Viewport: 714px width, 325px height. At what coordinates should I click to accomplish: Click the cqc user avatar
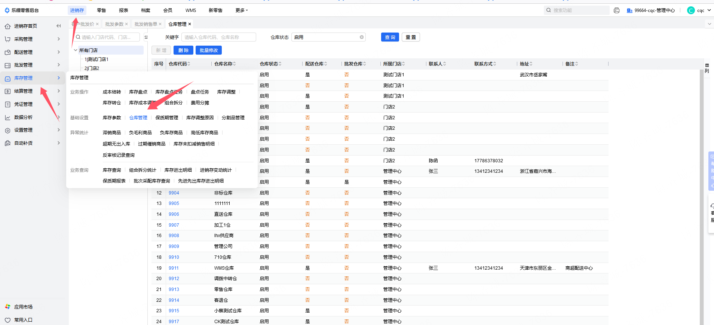pos(691,10)
